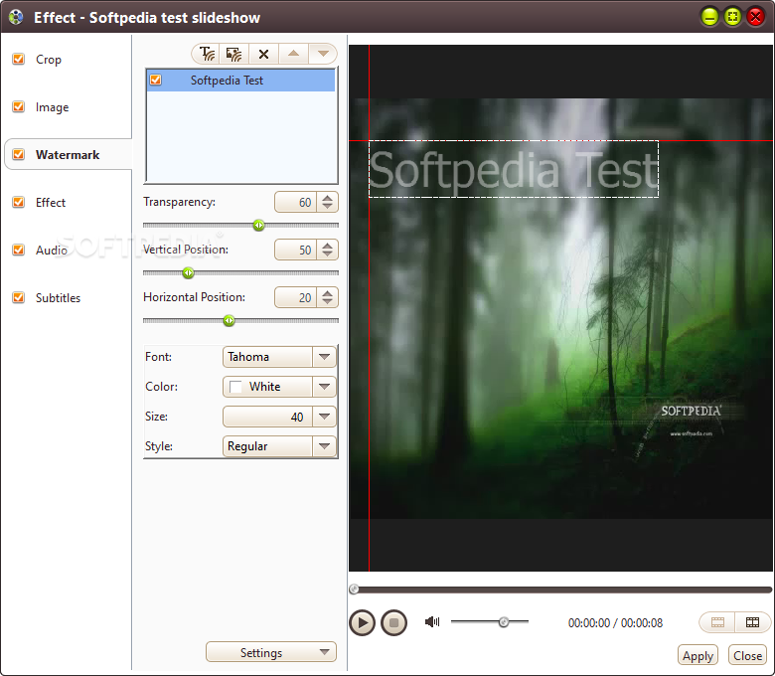Move watermark down in list

pyautogui.click(x=323, y=54)
